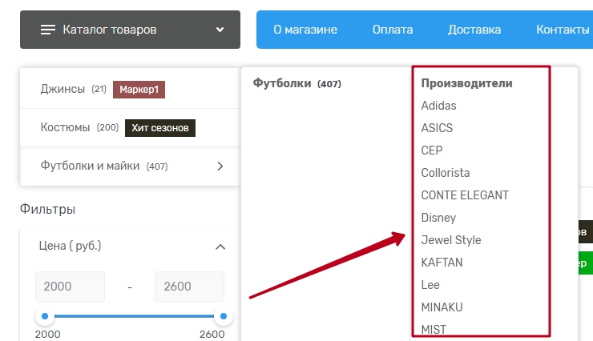The image size is (593, 341).
Task: Collapse the Цена filter section
Action: tap(220, 247)
